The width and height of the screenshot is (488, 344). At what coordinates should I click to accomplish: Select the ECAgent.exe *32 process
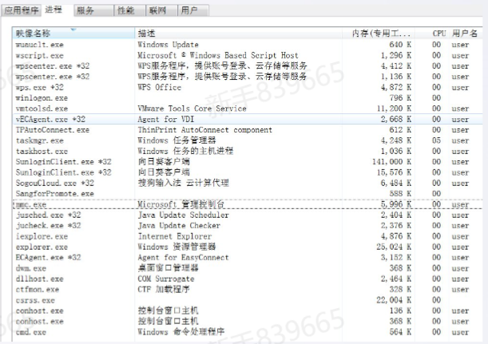pyautogui.click(x=248, y=258)
